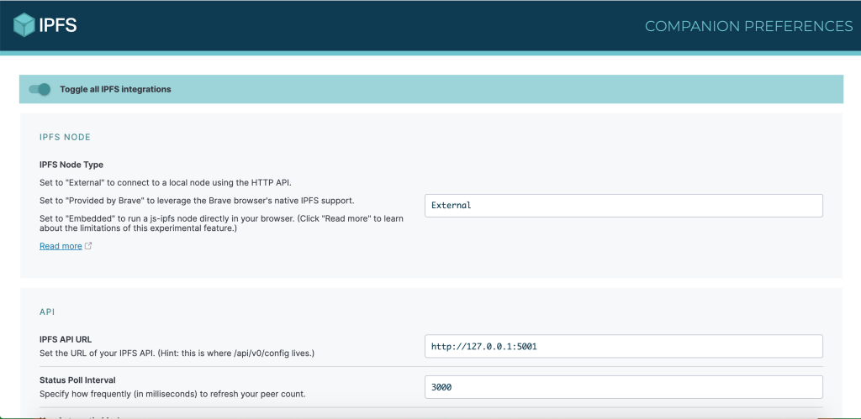Click the IPFS API URL label

[x=66, y=339]
